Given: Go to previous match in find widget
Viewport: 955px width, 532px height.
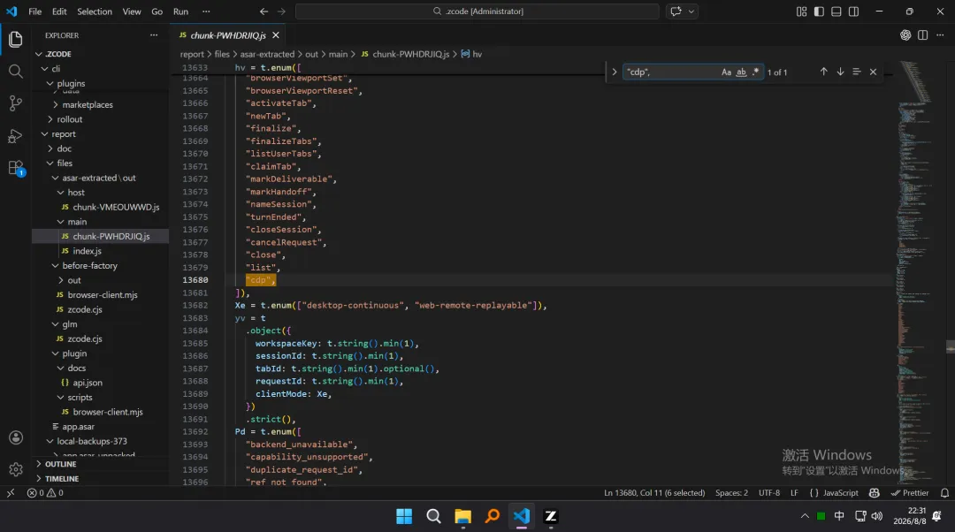Looking at the screenshot, I should [823, 72].
